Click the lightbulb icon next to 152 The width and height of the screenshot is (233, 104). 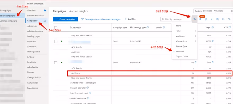click(195, 62)
